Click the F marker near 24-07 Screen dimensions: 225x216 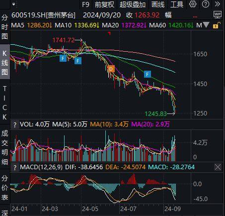click(148, 74)
